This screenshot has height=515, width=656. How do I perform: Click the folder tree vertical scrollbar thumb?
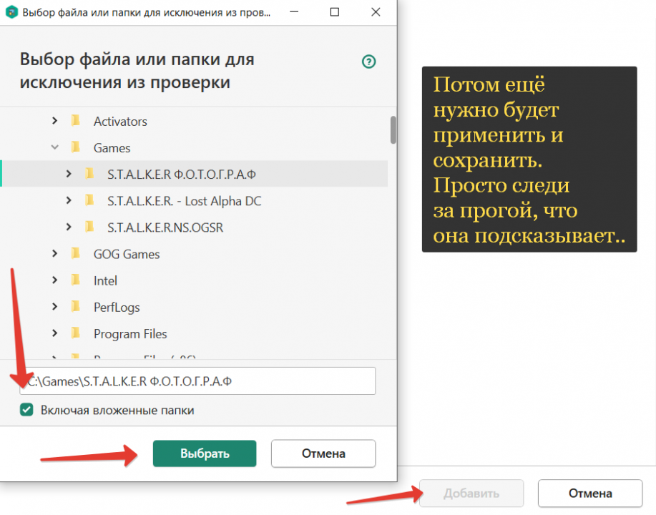click(393, 129)
